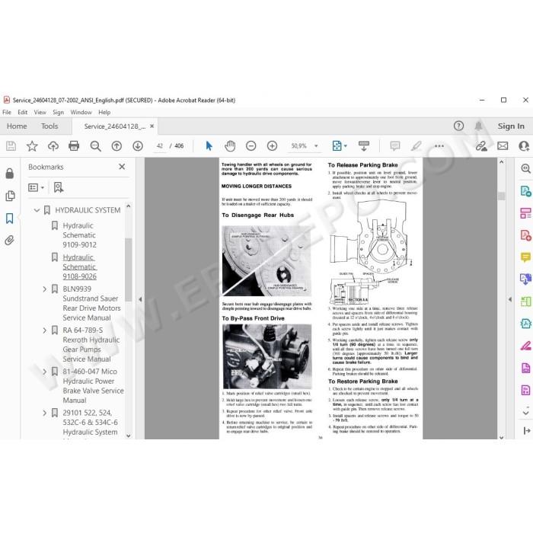The image size is (533, 533).
Task: Find current bookmark icon
Action: pyautogui.click(x=59, y=187)
